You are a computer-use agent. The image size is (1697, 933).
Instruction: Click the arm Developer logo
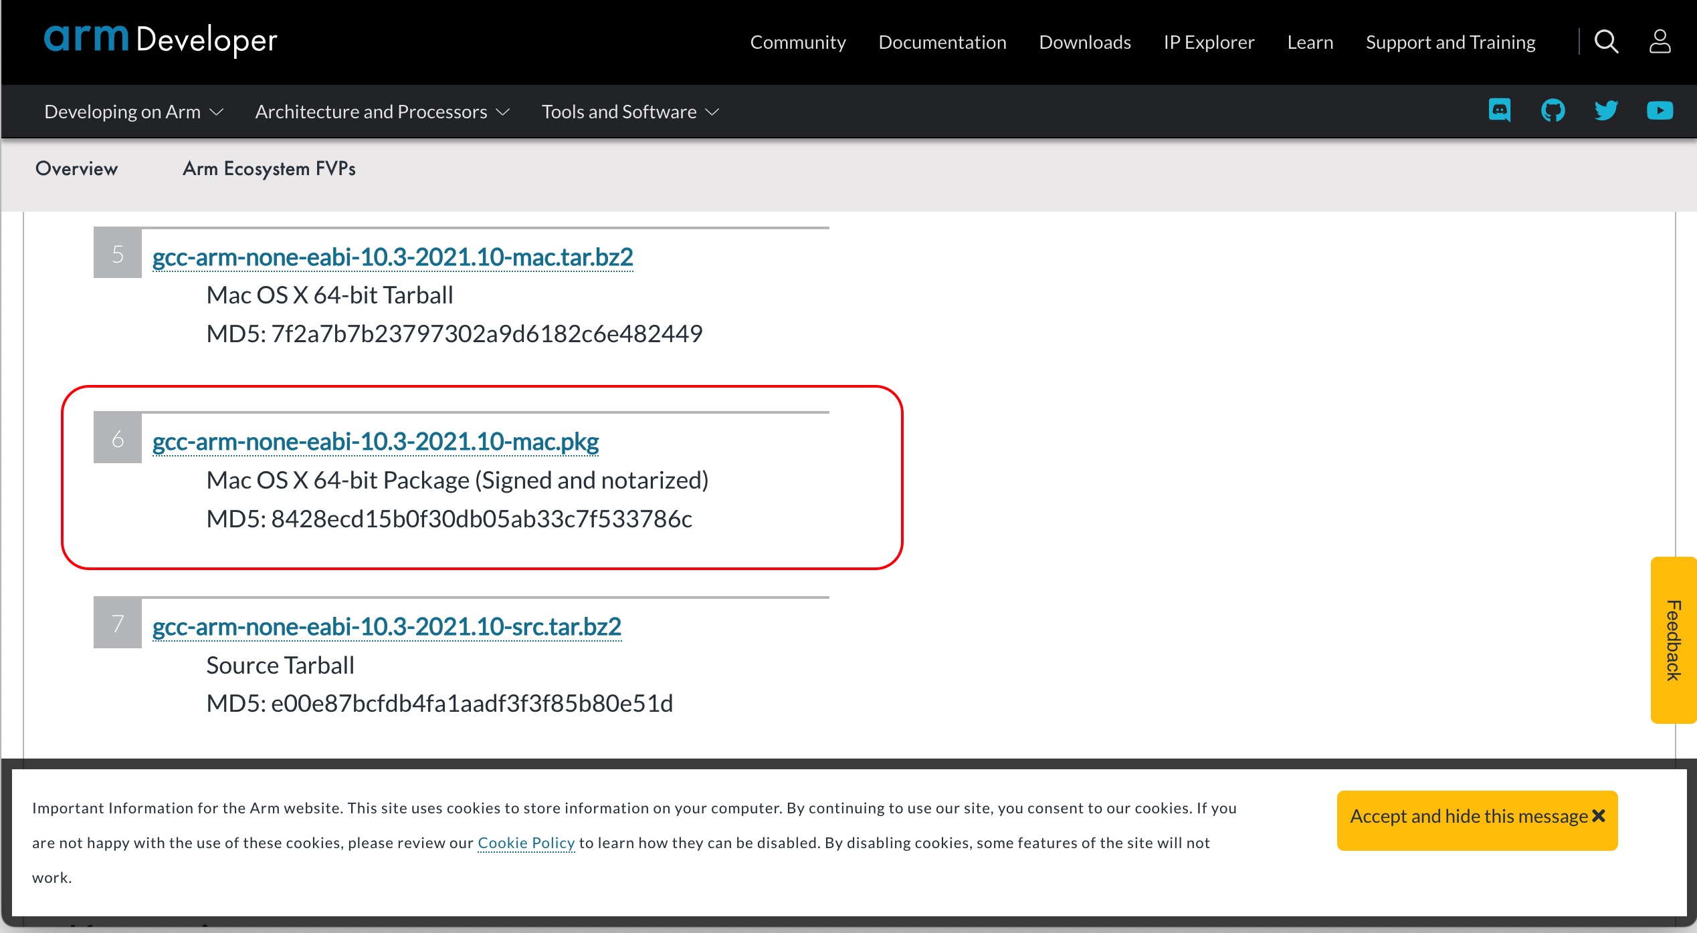tap(161, 40)
